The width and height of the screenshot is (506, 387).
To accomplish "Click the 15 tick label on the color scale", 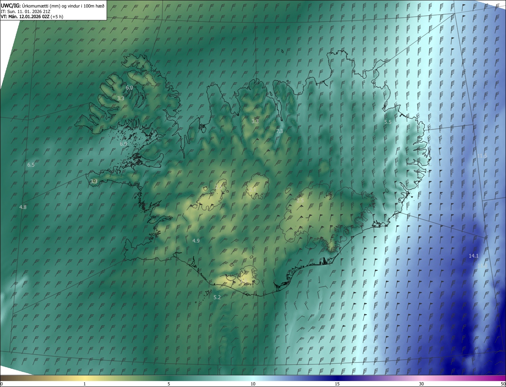I will (337, 384).
